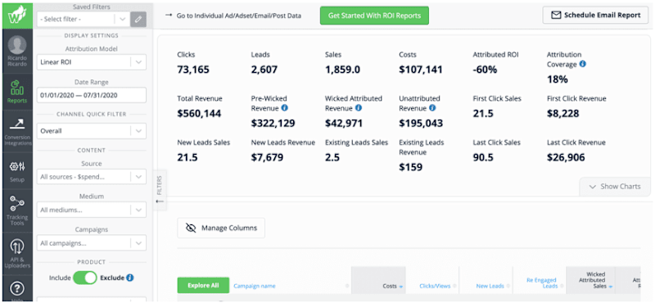Click the info icon next to Exclude
The image size is (655, 303).
click(x=130, y=278)
